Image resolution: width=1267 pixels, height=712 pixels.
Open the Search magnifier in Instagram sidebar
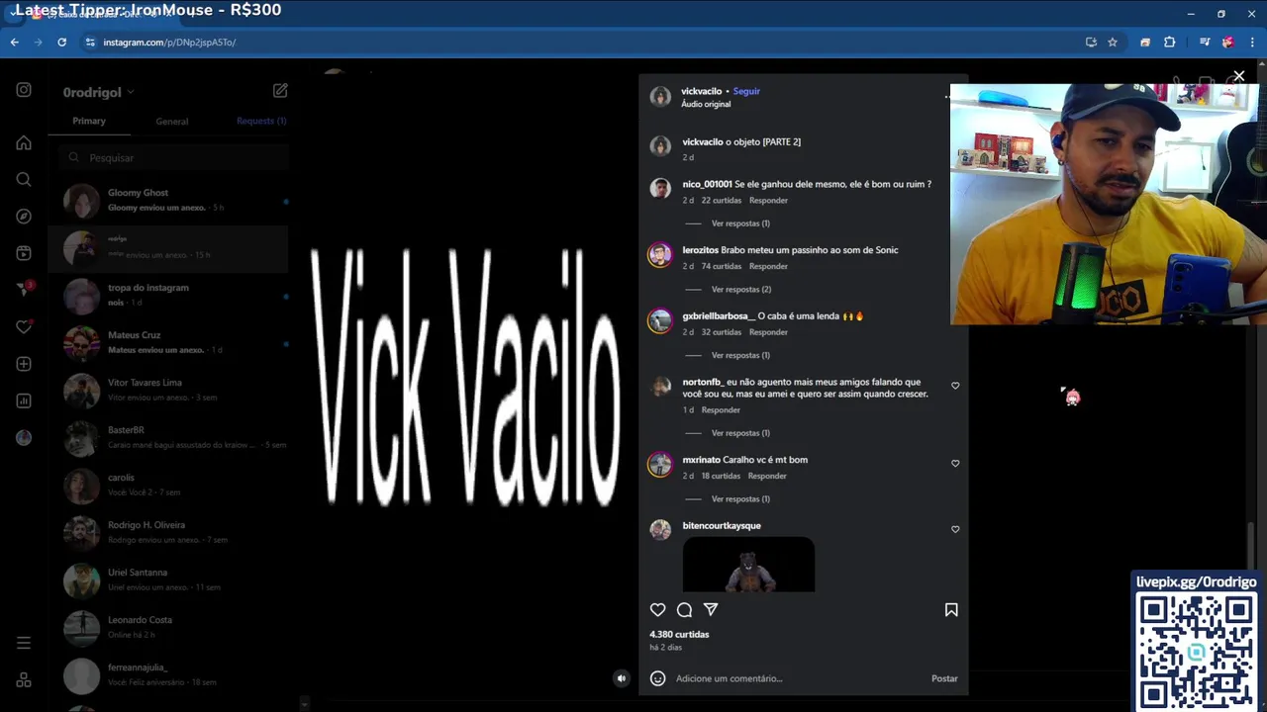click(24, 179)
